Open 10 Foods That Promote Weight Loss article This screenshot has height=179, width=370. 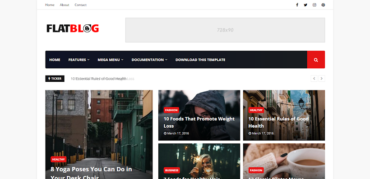[199, 122]
